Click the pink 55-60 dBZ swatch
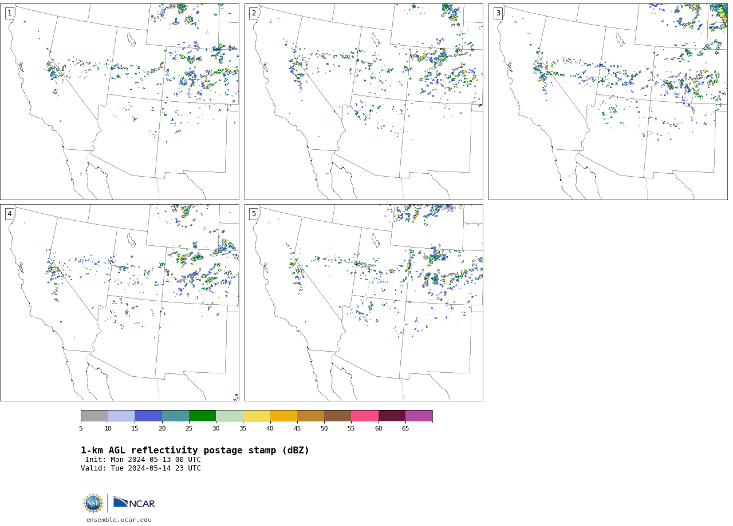The image size is (733, 526). (x=365, y=416)
